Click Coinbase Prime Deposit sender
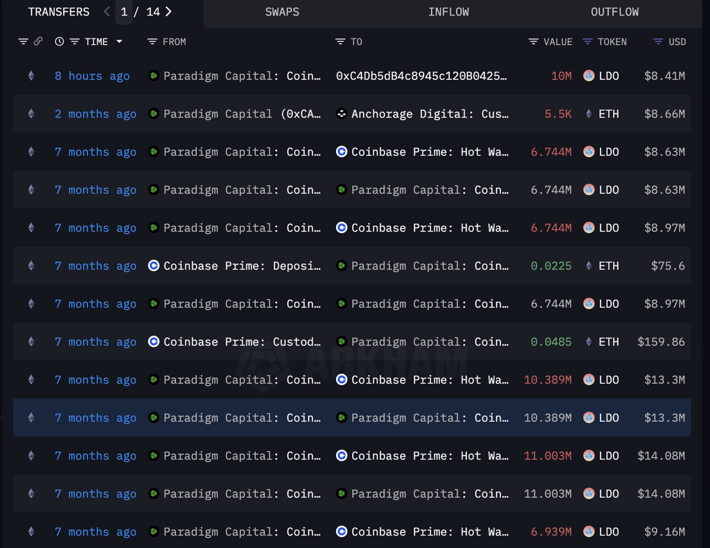 tap(242, 266)
